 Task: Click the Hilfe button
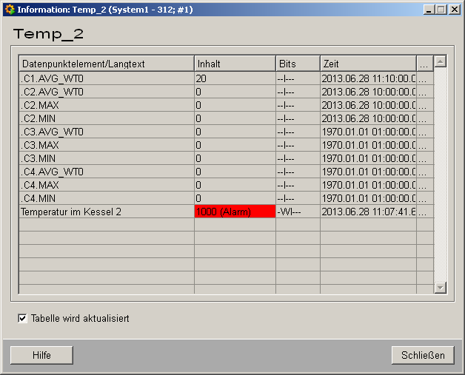(x=41, y=355)
